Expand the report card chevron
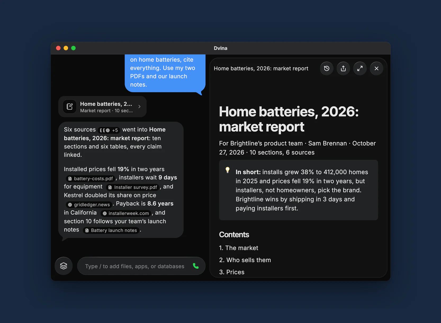The height and width of the screenshot is (323, 441). 139,107
